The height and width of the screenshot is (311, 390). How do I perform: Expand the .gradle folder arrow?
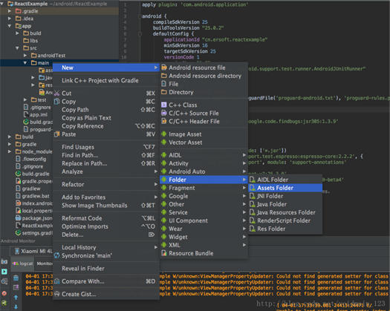(10, 11)
